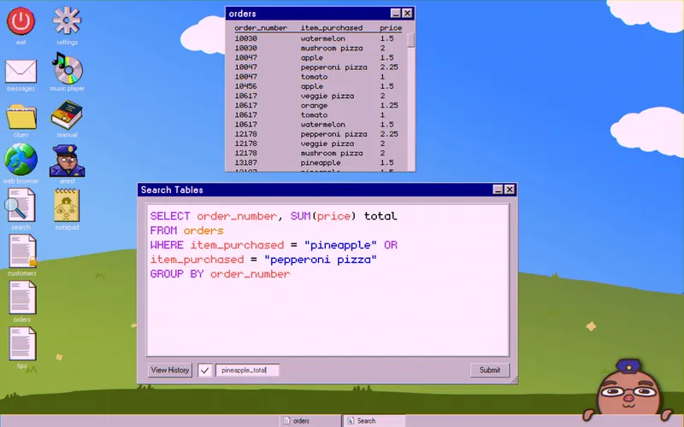Minimize the orders window
Image resolution: width=684 pixels, height=427 pixels.
tap(395, 14)
